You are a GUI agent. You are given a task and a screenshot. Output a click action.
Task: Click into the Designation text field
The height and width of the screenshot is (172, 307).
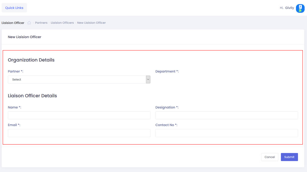[226, 115]
